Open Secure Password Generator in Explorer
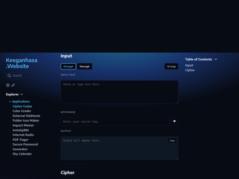This screenshot has height=179, width=239. (25, 147)
